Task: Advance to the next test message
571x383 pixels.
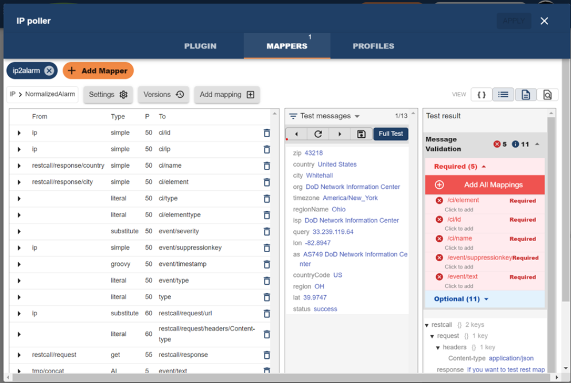Action: pyautogui.click(x=340, y=134)
